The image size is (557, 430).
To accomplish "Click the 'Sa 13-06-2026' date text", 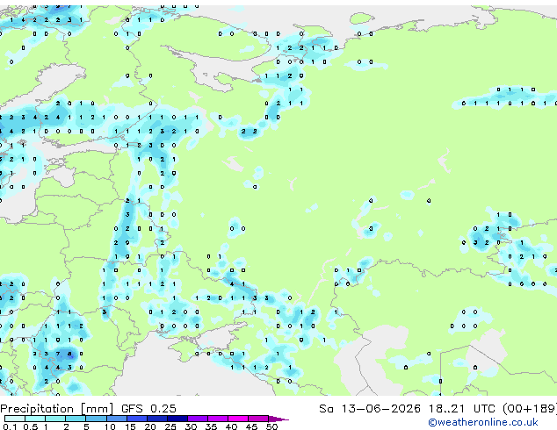I will 370,409.
